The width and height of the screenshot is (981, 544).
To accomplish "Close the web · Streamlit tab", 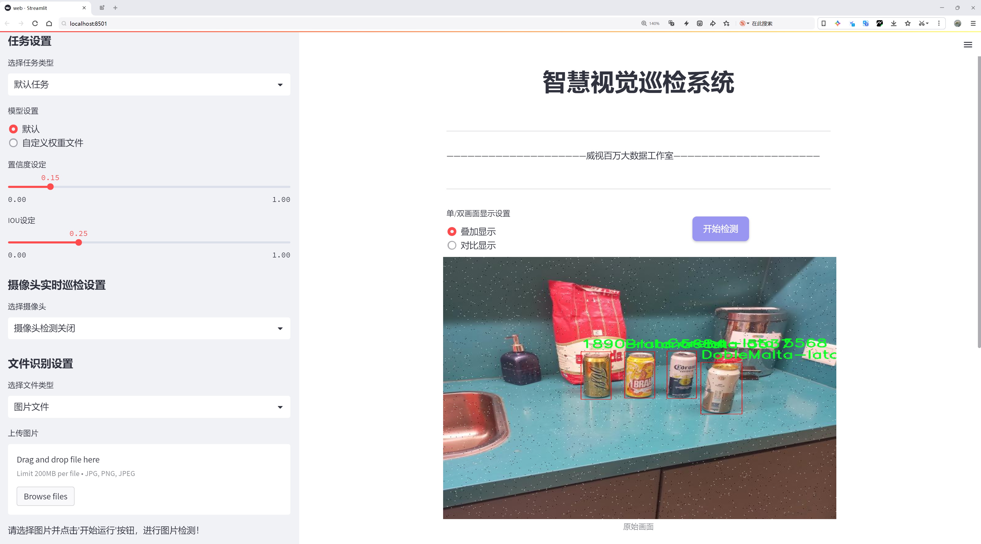I will pyautogui.click(x=84, y=8).
